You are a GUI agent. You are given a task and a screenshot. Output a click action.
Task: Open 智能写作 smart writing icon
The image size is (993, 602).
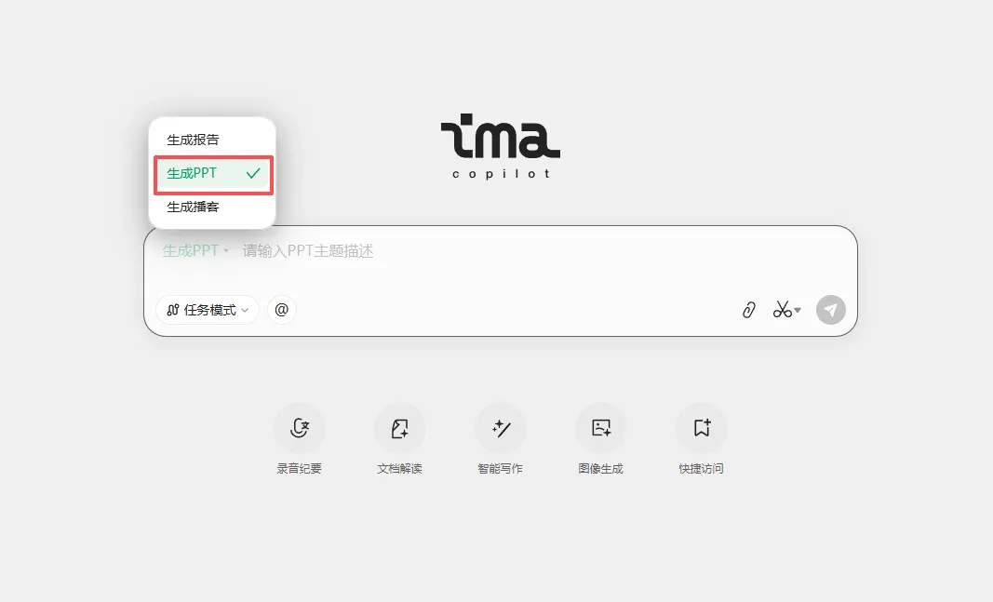501,429
